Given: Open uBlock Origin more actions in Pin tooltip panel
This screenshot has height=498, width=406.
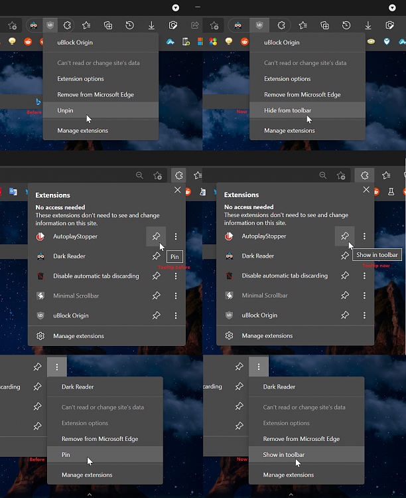Looking at the screenshot, I should click(176, 315).
